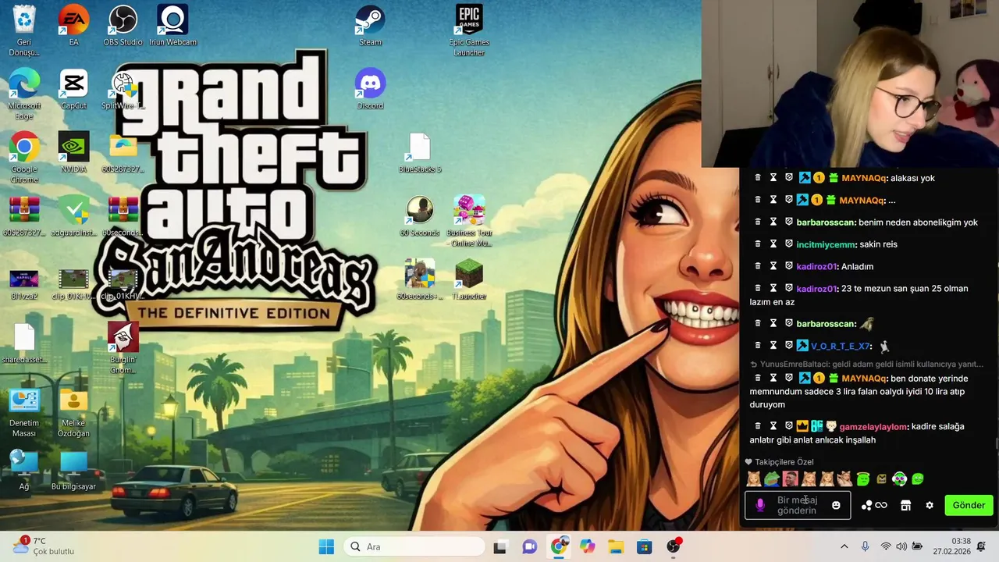
Task: Insert the green halo angel emote
Action: point(863,478)
